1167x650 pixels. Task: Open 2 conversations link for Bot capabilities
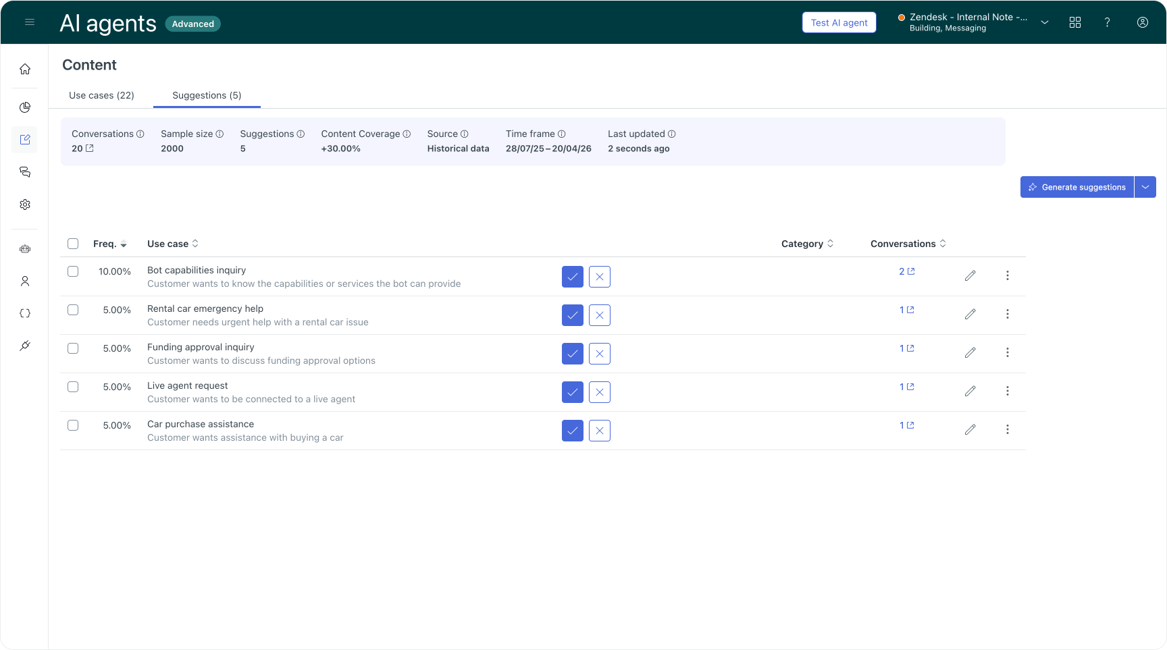(907, 271)
